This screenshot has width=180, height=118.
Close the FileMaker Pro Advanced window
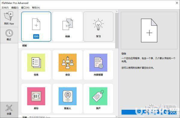point(177,3)
